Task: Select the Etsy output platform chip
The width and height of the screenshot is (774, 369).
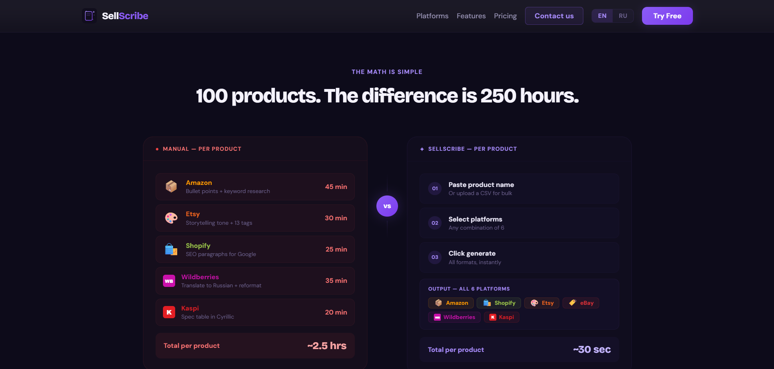Action: tap(542, 303)
